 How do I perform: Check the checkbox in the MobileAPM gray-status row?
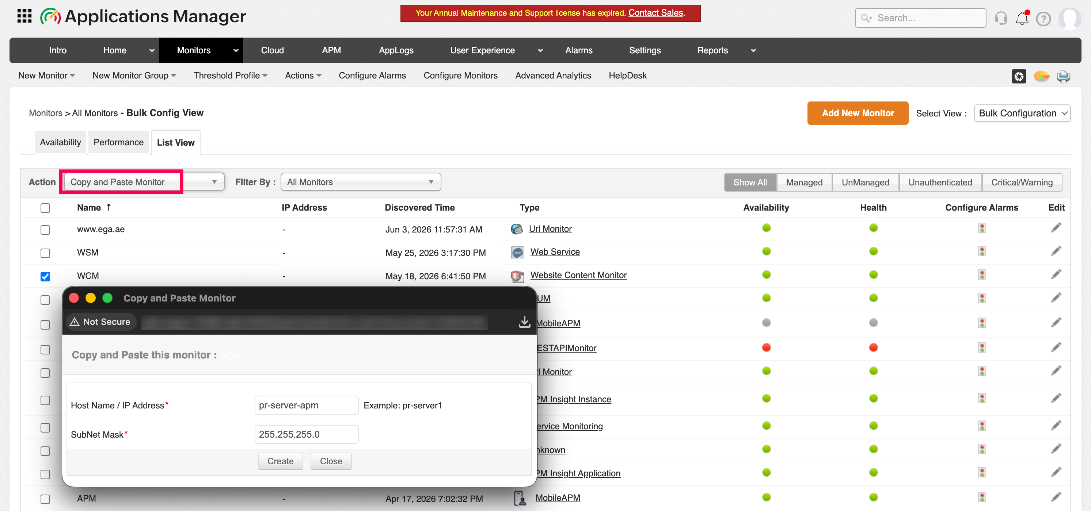click(x=45, y=324)
